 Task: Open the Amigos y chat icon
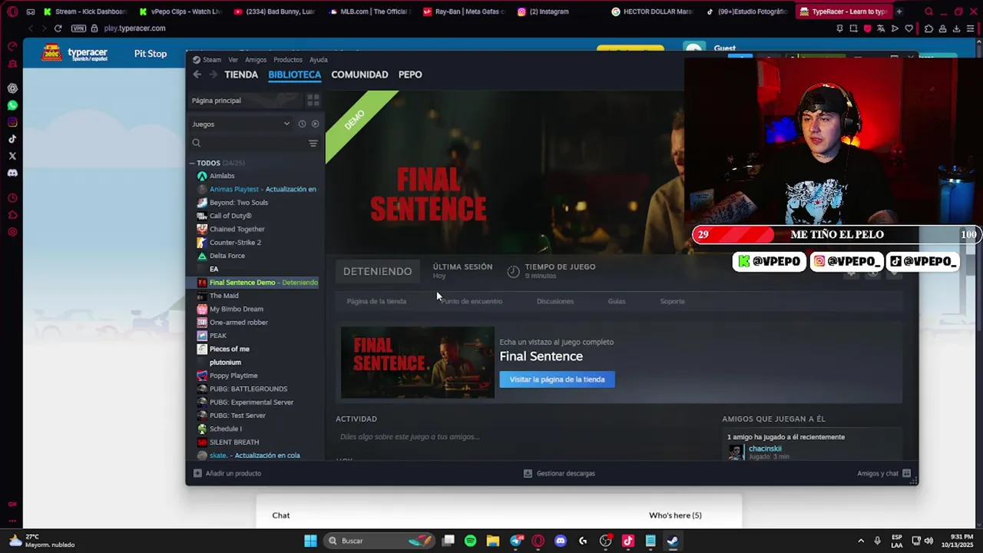click(x=906, y=473)
